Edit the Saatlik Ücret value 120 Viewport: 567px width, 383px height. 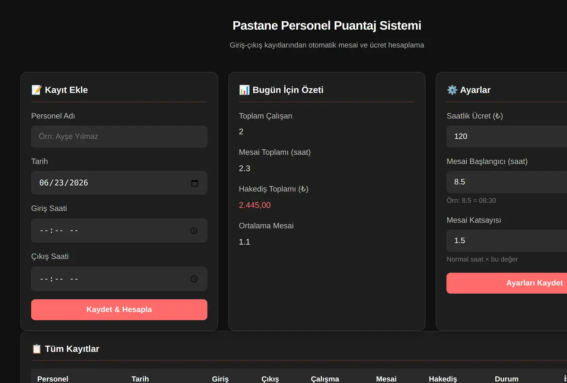click(507, 136)
